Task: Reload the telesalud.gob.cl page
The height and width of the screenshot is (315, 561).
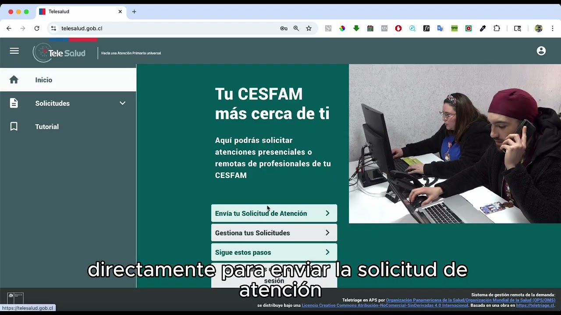Action: (x=37, y=28)
